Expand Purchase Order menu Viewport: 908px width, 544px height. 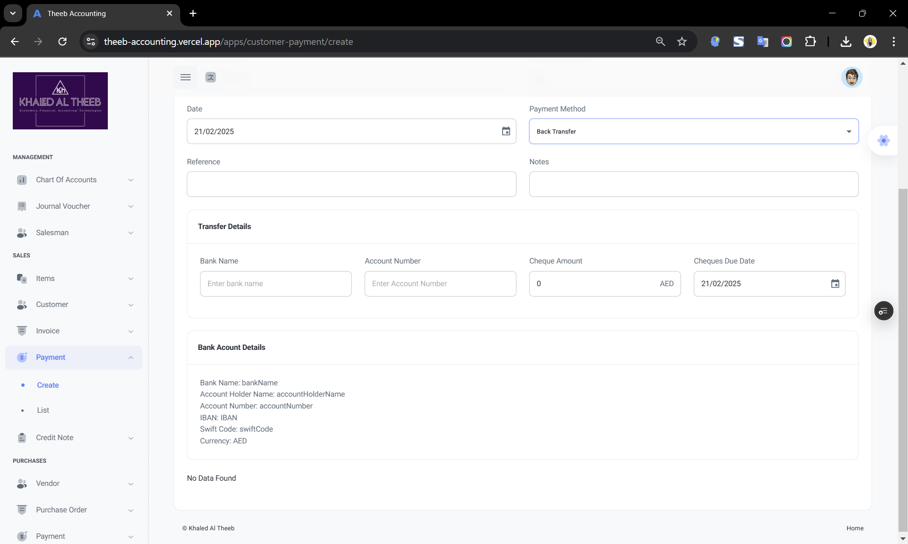131,510
